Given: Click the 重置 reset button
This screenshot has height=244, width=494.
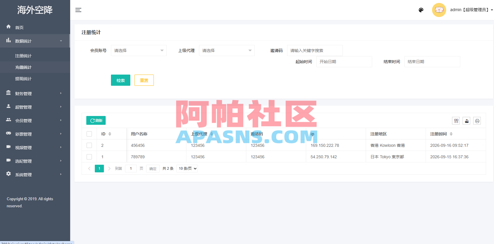Looking at the screenshot, I should 144,80.
